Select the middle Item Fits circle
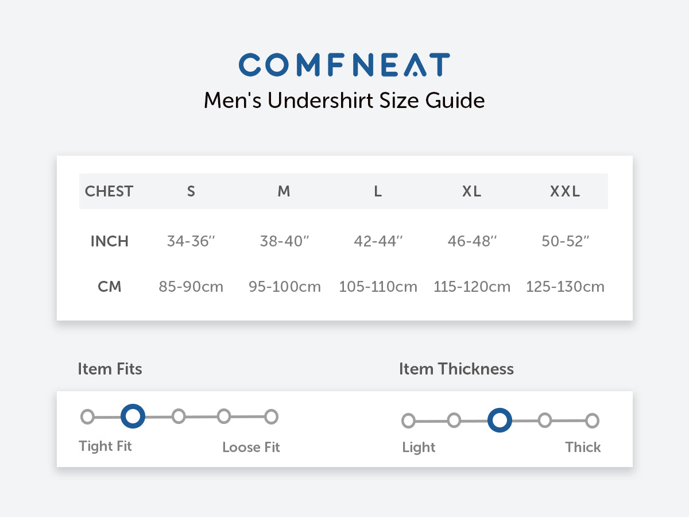The width and height of the screenshot is (689, 517). (179, 416)
